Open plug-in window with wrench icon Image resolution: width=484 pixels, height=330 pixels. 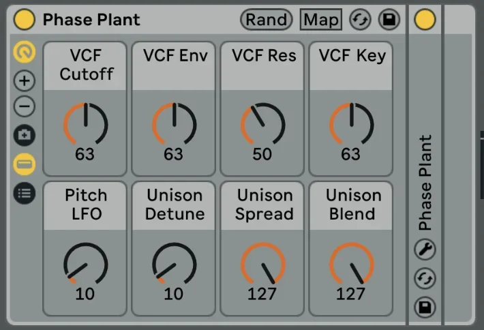[425, 250]
